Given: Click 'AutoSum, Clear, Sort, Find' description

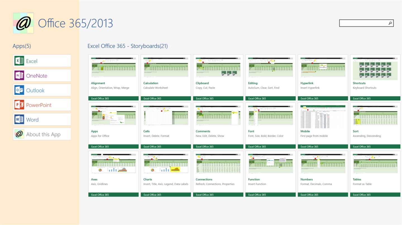Looking at the screenshot, I should [x=264, y=88].
